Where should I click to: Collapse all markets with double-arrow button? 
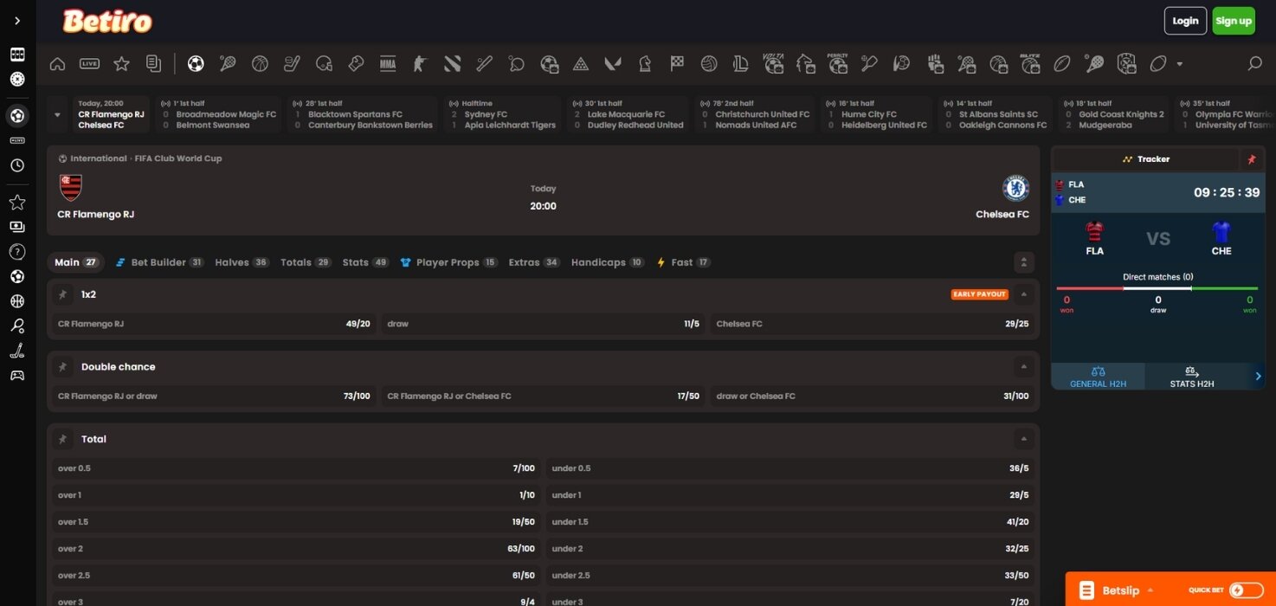(x=1024, y=262)
